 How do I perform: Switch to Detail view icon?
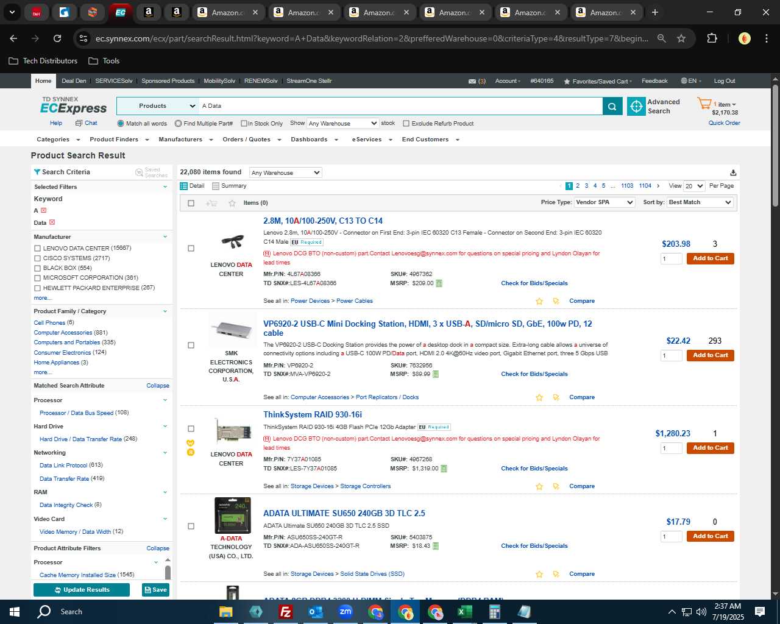click(184, 186)
